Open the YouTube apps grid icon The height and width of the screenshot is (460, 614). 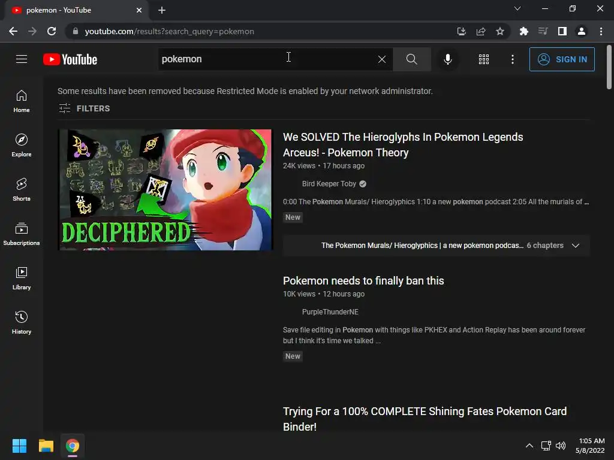click(x=484, y=59)
